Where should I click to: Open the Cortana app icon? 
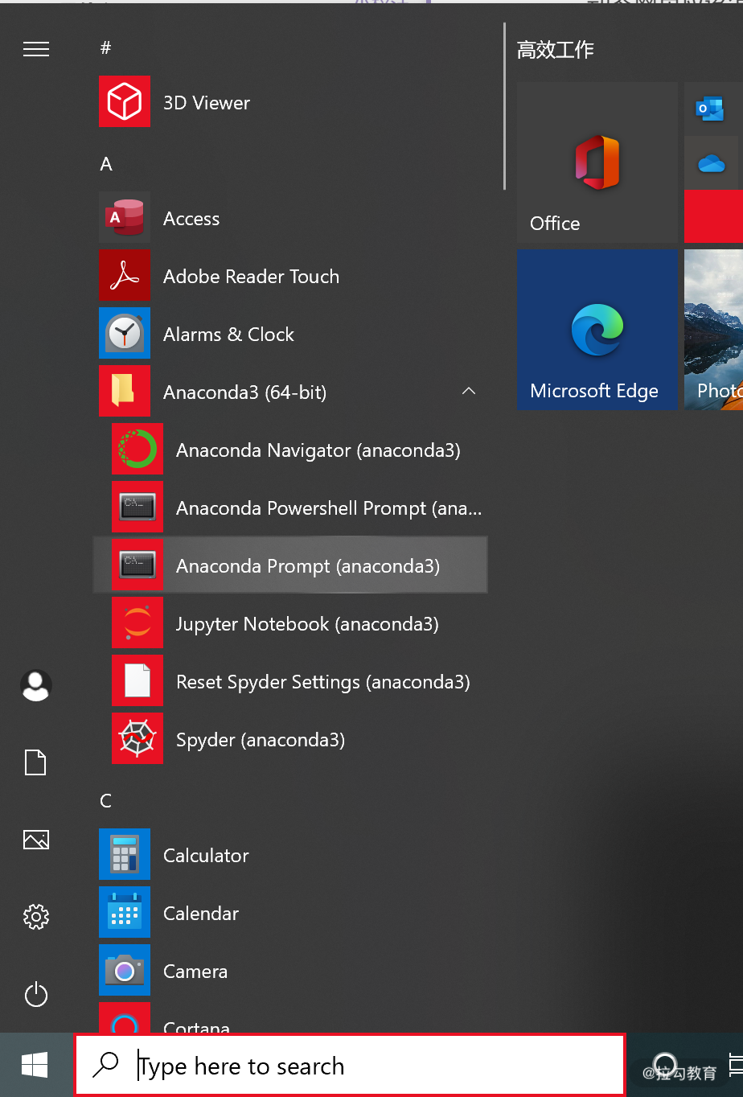click(x=125, y=1017)
